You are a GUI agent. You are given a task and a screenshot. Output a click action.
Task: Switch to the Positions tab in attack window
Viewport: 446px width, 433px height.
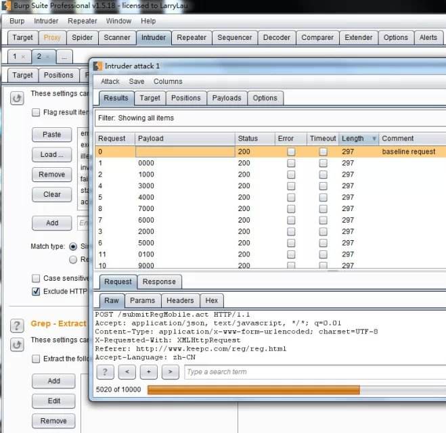186,98
